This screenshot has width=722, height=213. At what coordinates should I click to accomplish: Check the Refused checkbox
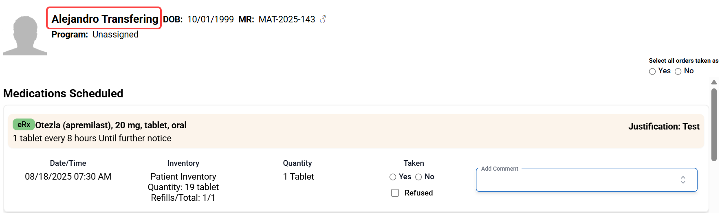click(395, 193)
